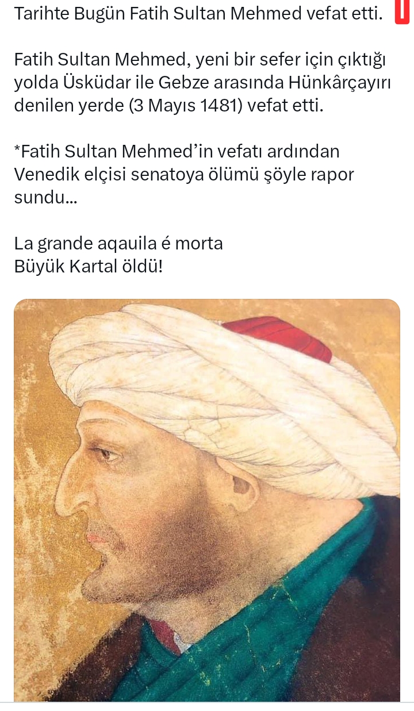The height and width of the screenshot is (711, 414).
Task: Open the Fatih Sultan Mehmed portrait image
Action: pyautogui.click(x=207, y=500)
